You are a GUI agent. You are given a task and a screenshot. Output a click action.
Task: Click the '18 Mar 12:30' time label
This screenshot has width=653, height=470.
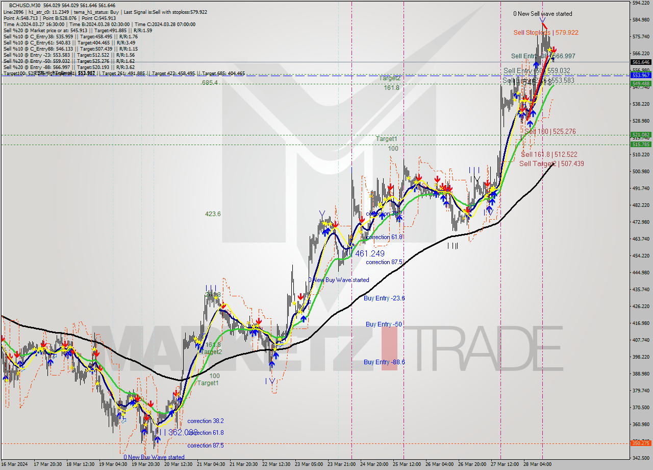click(x=81, y=464)
